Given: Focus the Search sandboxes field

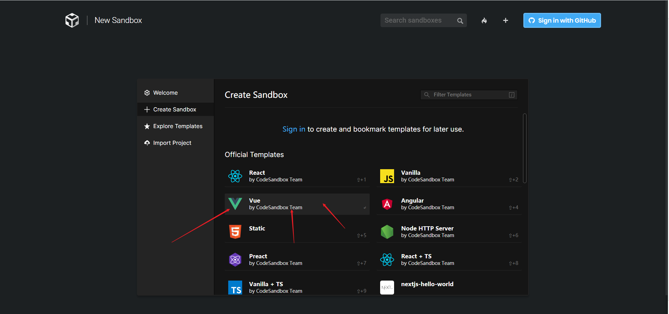Looking at the screenshot, I should click(423, 21).
